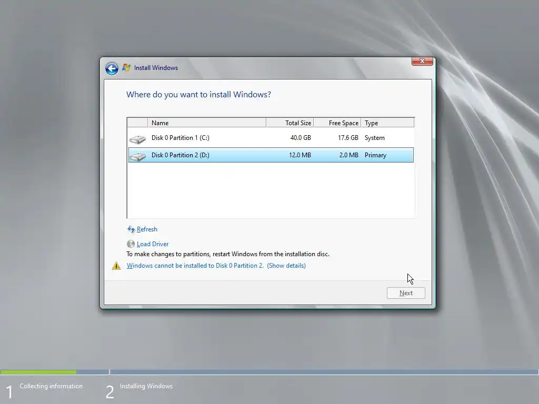This screenshot has width=539, height=404.
Task: Sort by the Free Space column header
Action: click(337, 123)
